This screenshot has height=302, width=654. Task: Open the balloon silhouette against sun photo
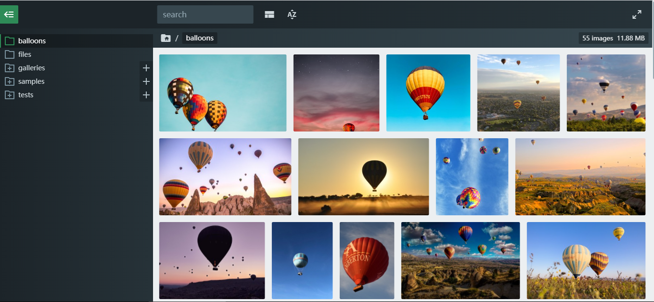363,177
